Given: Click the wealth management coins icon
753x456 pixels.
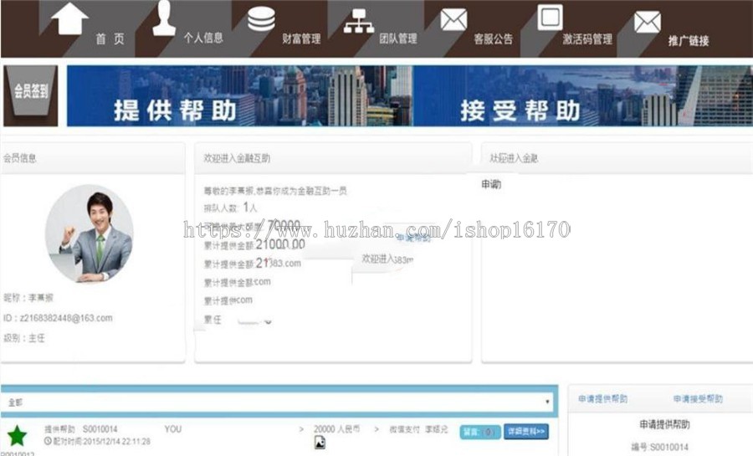Looking at the screenshot, I should pyautogui.click(x=261, y=19).
